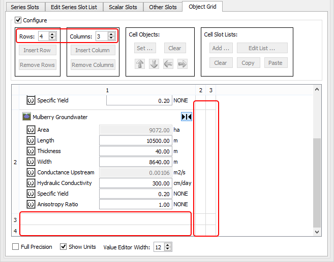Click the move right arrow in Cell Objects

click(x=182, y=64)
